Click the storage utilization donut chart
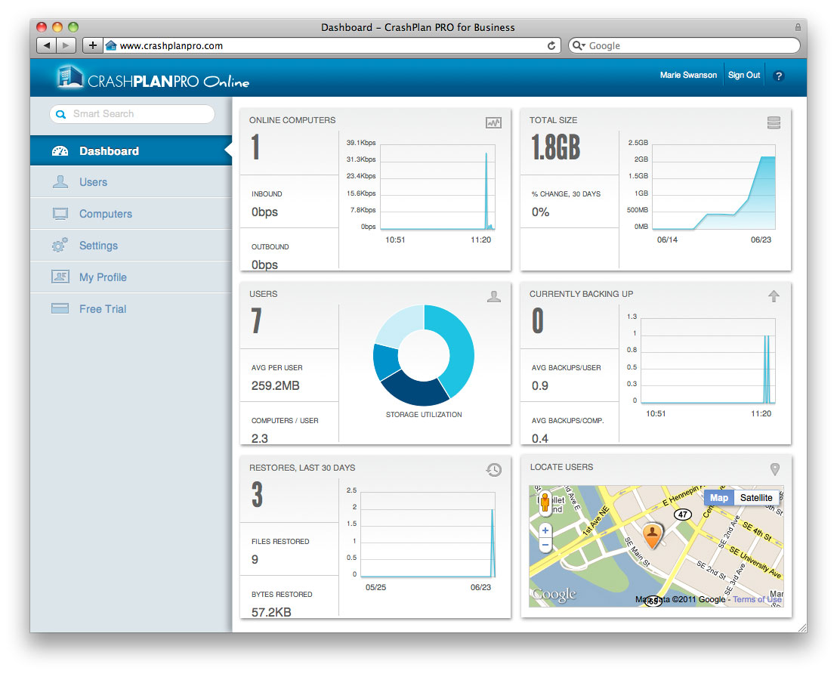 pos(424,355)
